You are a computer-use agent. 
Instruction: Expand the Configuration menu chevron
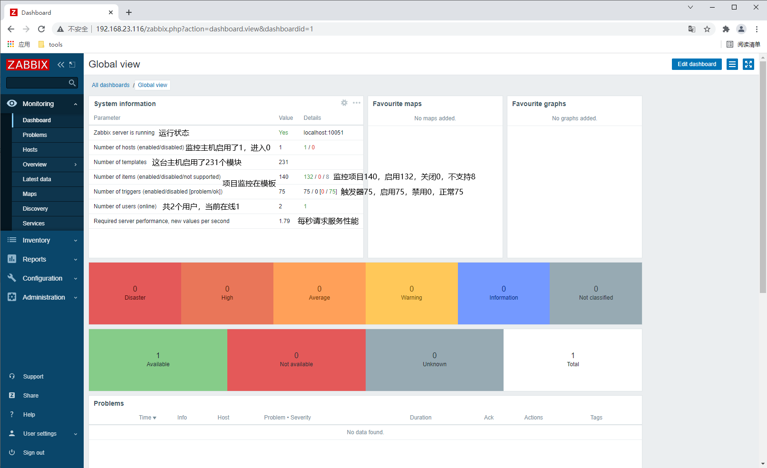point(76,279)
